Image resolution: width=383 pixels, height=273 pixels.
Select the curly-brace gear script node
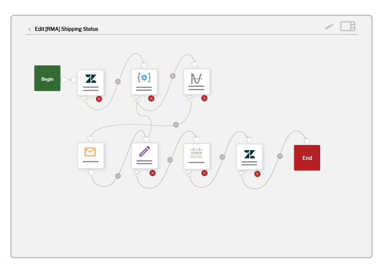click(144, 82)
